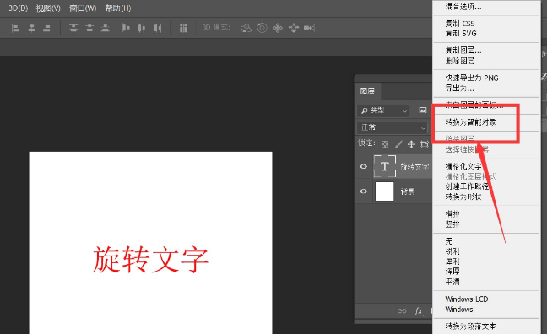547x334 pixels.
Task: Click the distribute right edges icon
Action: (x=158, y=28)
